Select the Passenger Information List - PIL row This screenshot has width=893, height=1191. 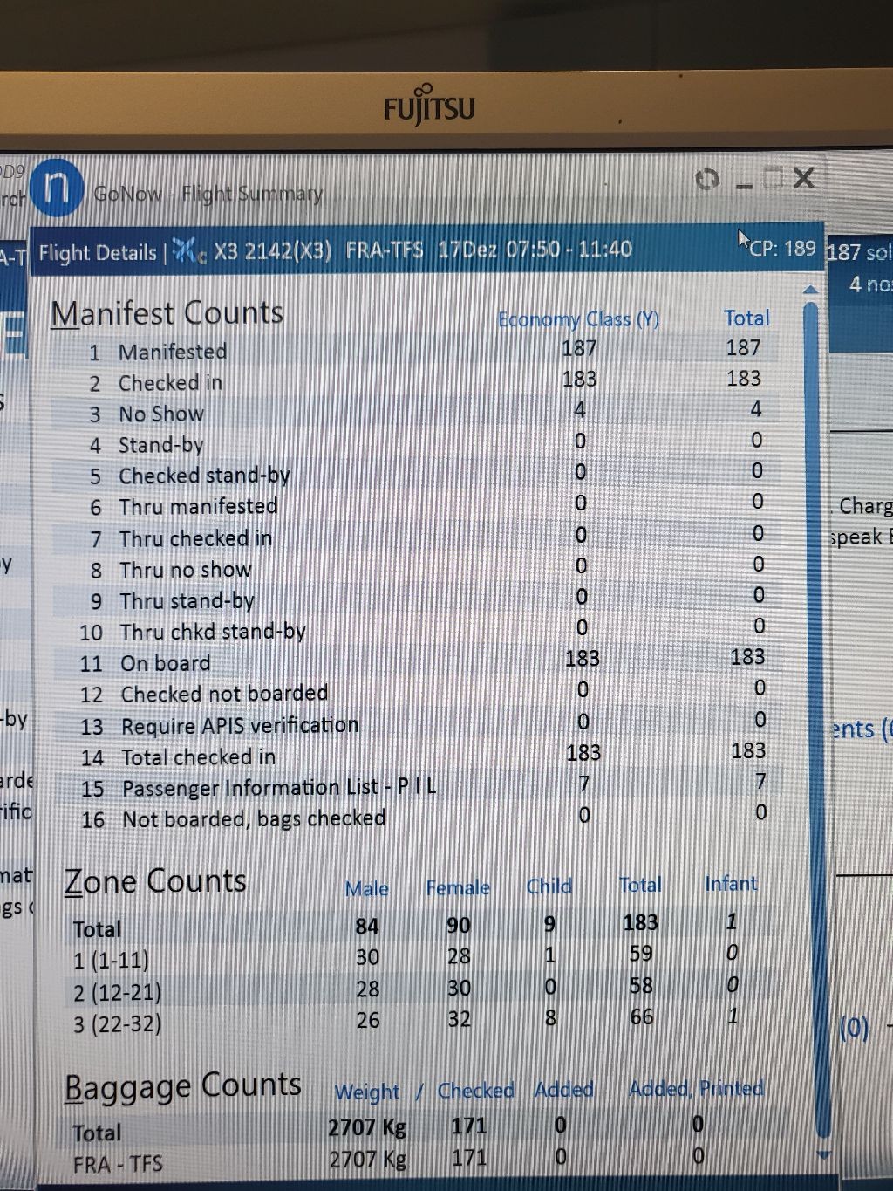[279, 788]
